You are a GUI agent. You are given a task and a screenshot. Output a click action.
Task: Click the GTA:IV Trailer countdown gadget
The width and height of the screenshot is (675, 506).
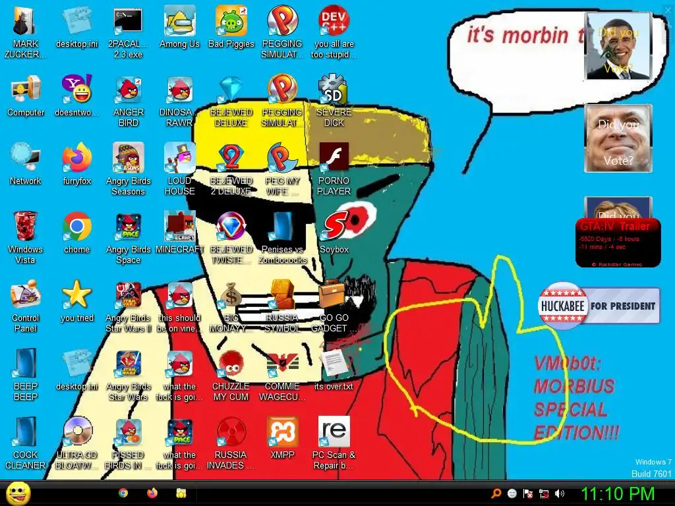pyautogui.click(x=618, y=242)
